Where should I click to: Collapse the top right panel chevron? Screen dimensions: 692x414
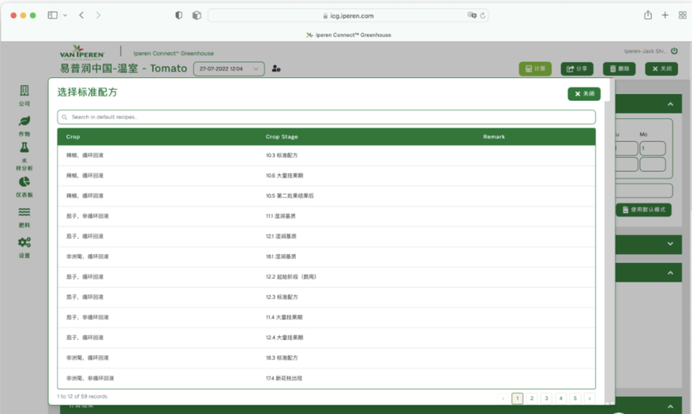[x=670, y=104]
